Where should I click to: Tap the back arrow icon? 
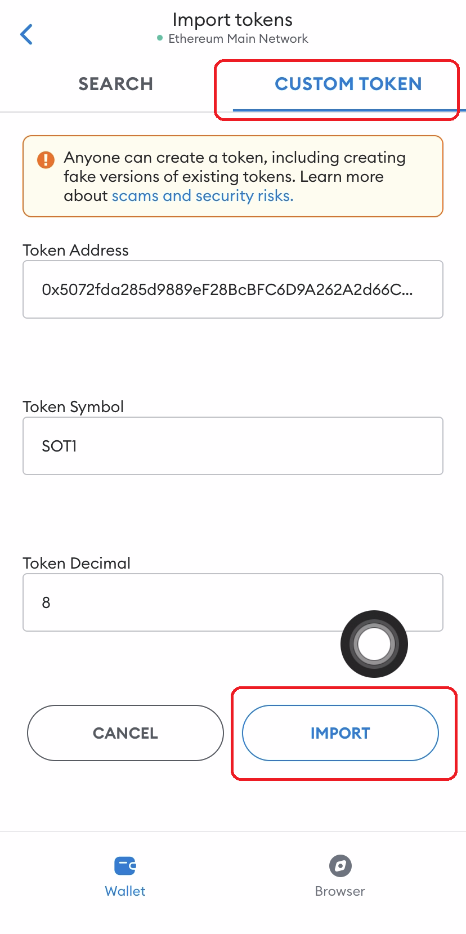(26, 34)
